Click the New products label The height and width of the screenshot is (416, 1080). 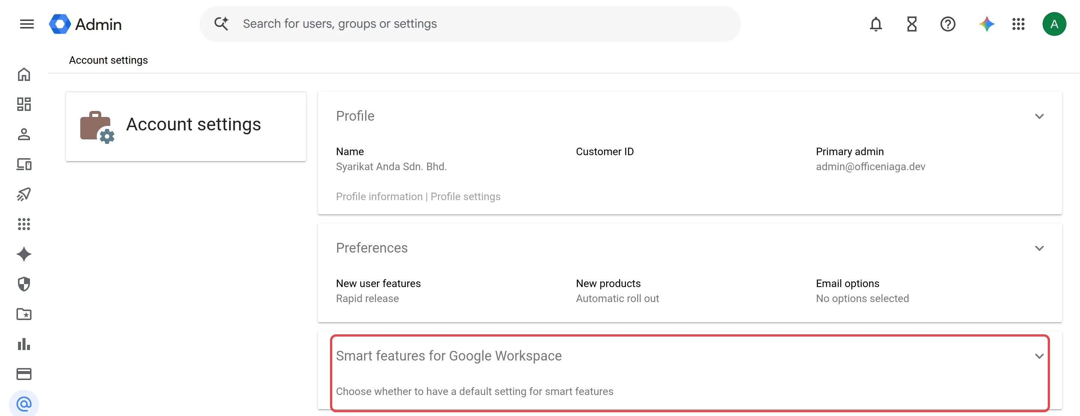(x=608, y=283)
